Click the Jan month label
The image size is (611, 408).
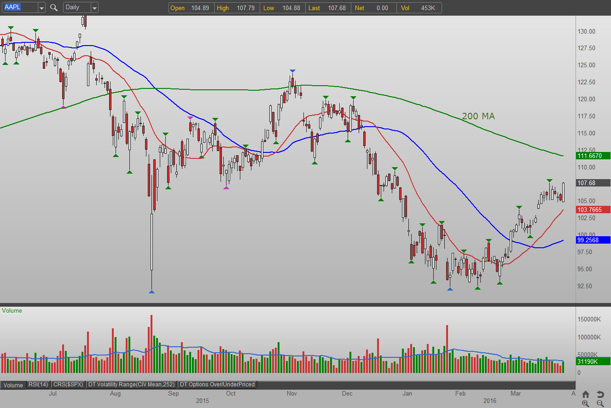click(407, 394)
